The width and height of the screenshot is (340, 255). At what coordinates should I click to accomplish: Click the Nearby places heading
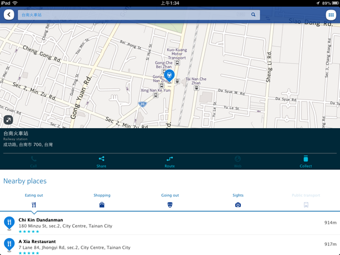(25, 181)
